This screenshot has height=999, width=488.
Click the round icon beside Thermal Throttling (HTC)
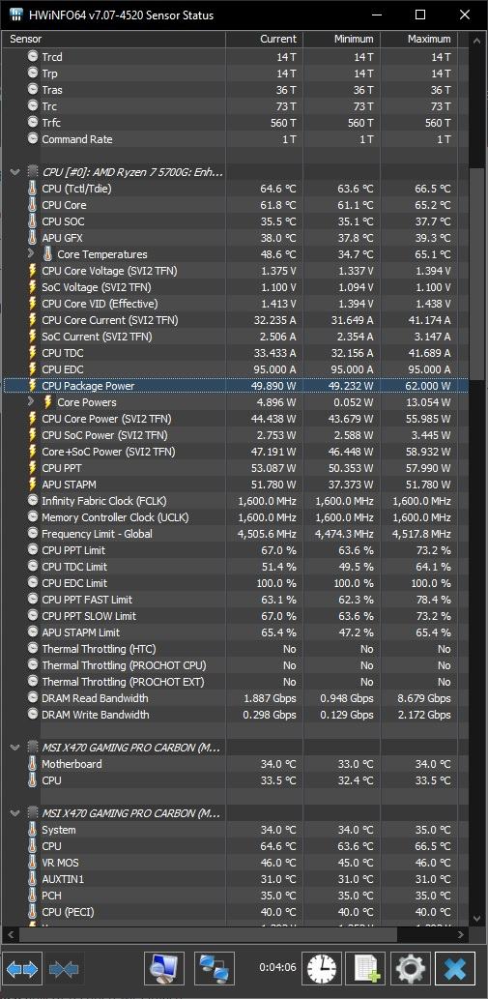(33, 649)
